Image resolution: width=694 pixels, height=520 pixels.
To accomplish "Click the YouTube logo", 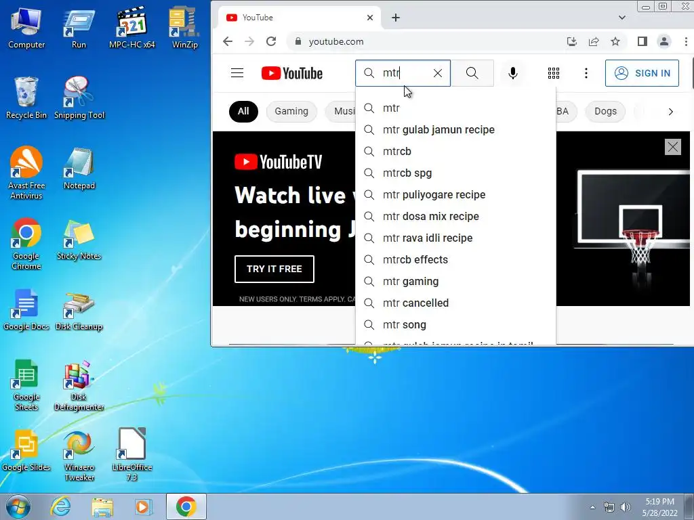I will [x=292, y=73].
